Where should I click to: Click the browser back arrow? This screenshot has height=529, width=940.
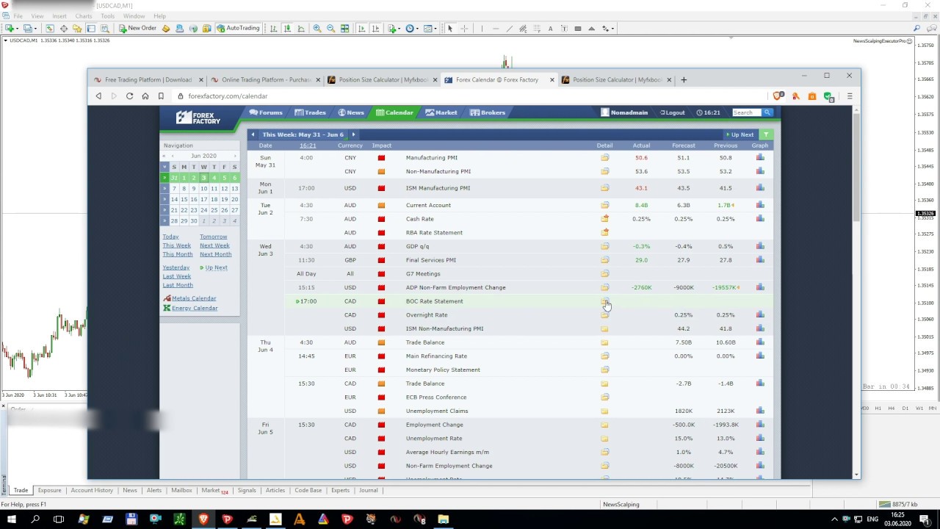(98, 96)
